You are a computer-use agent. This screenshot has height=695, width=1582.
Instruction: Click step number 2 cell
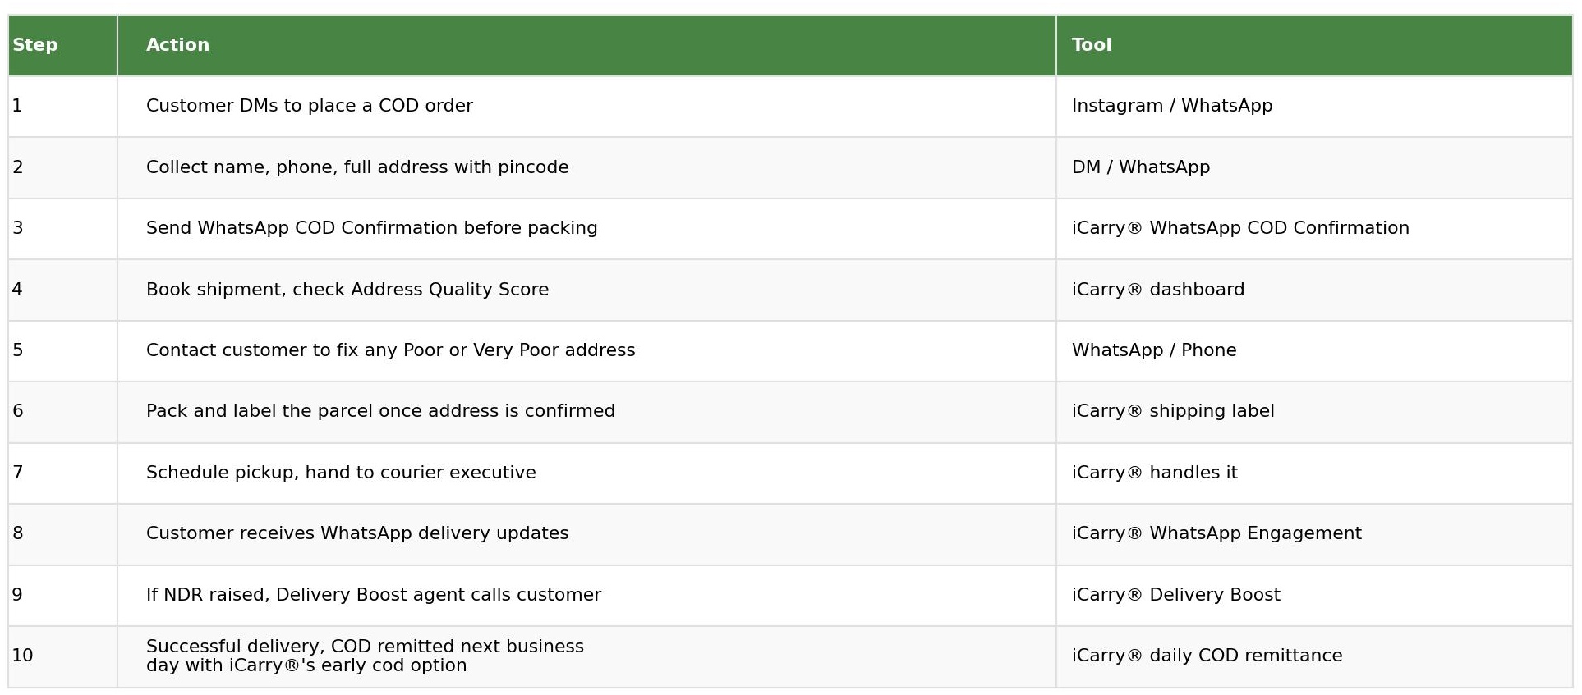point(62,167)
